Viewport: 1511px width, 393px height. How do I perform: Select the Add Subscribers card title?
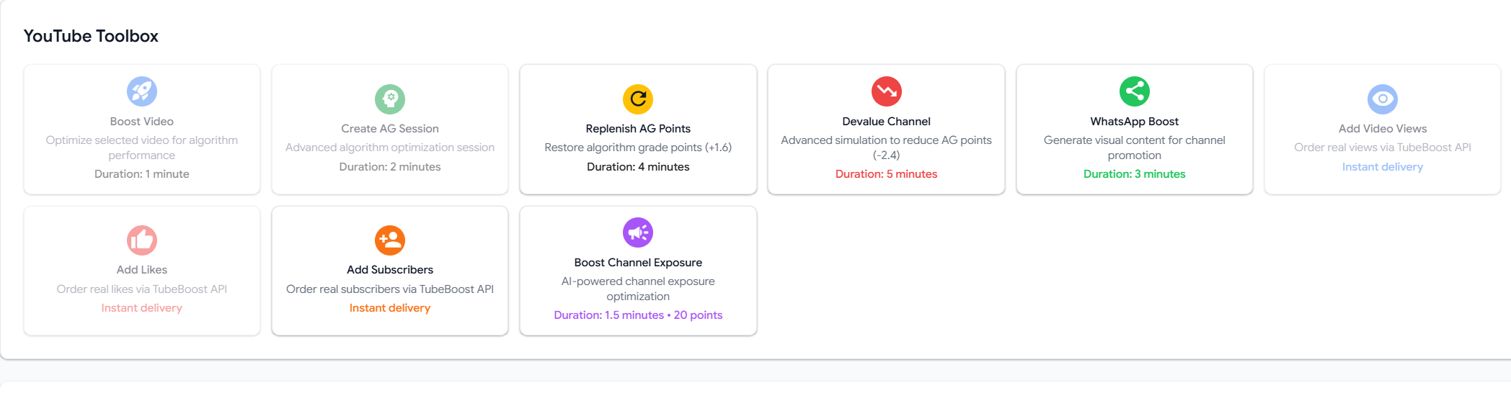pyautogui.click(x=390, y=270)
